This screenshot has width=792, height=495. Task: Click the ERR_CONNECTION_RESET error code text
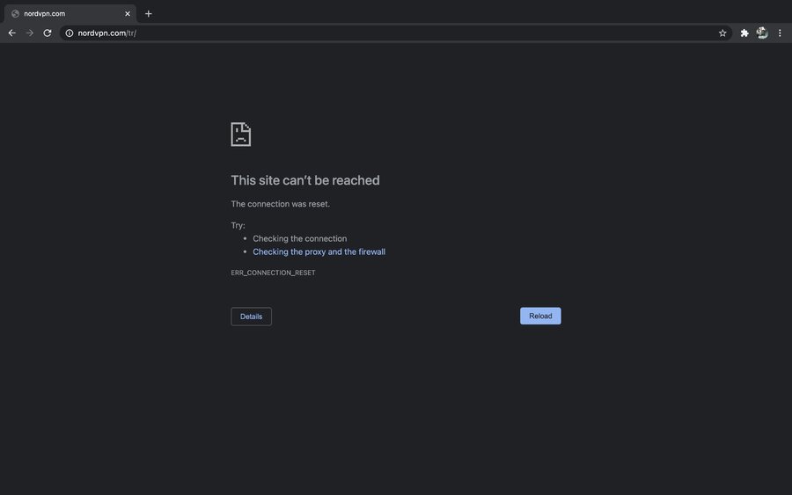[273, 273]
